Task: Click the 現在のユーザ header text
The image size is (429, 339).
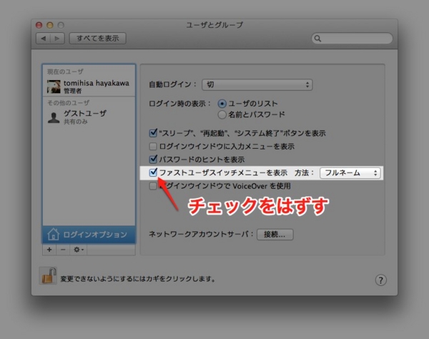Action: [x=65, y=72]
